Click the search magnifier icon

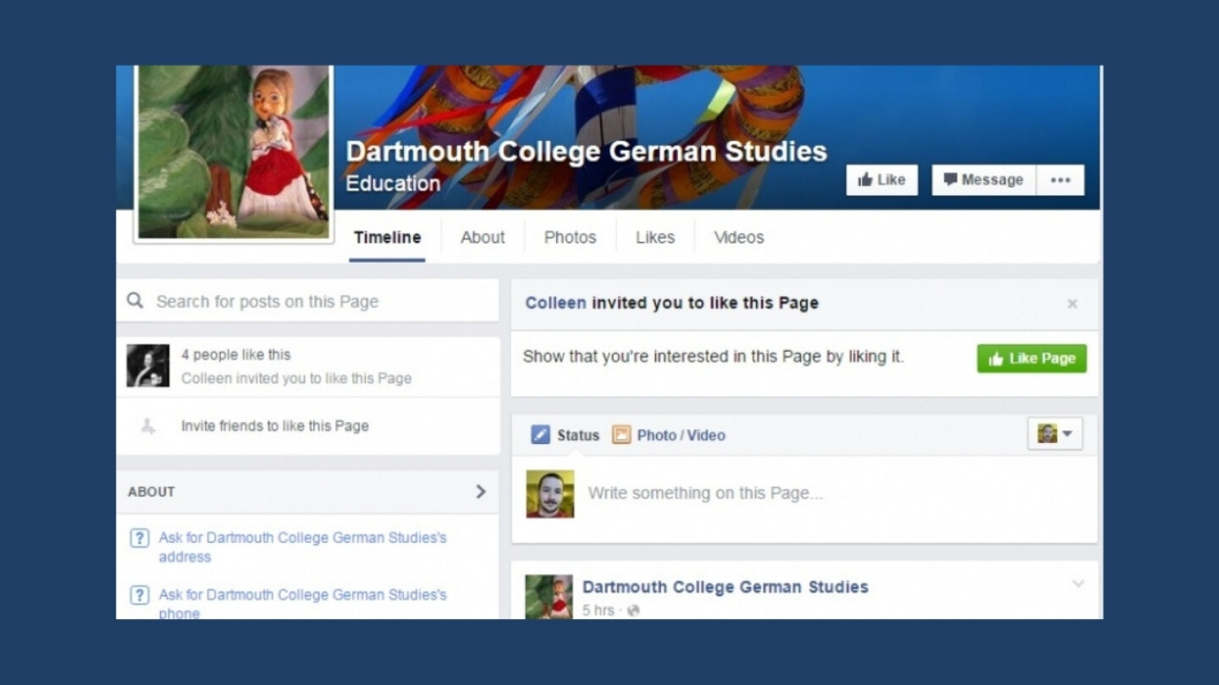point(135,301)
